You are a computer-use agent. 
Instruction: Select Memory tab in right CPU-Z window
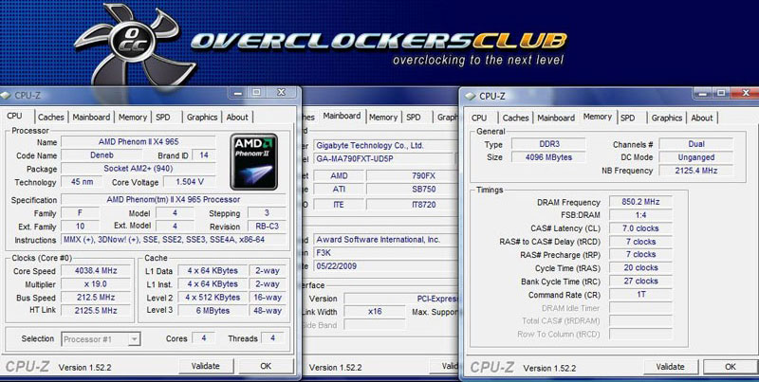tap(598, 117)
